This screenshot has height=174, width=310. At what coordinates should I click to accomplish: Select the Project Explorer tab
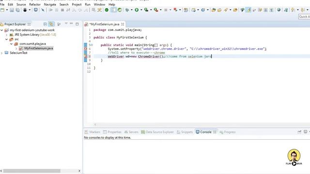[x=15, y=24]
